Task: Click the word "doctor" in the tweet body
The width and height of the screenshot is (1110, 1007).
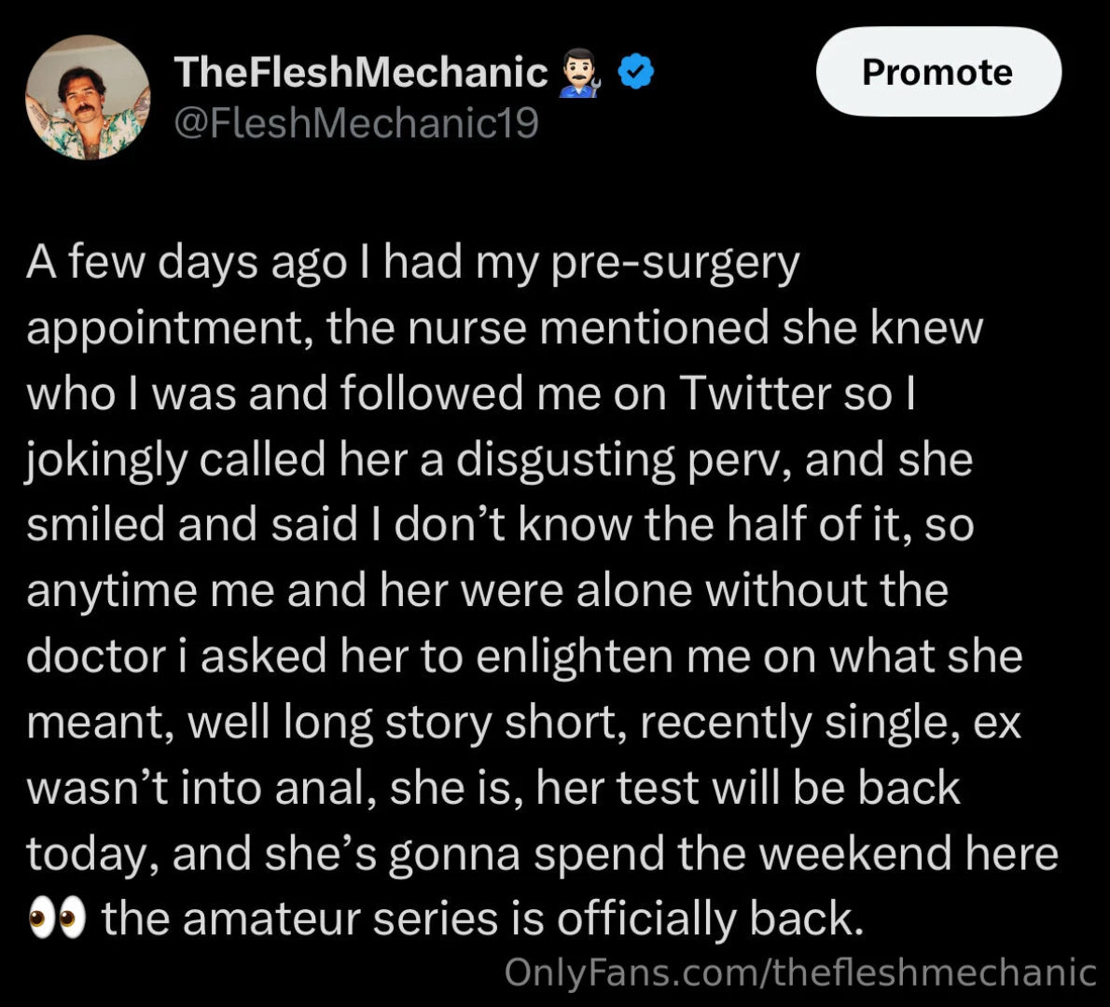Action: pos(94,656)
